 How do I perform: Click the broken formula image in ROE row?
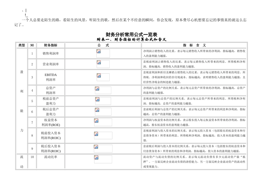(103, 122)
